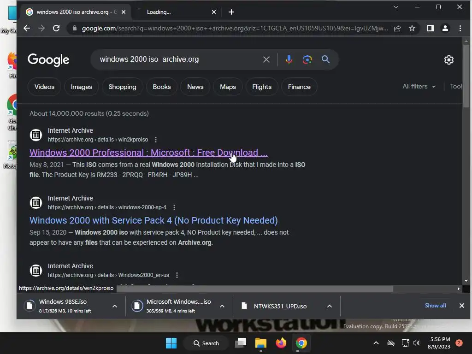This screenshot has height=354, width=472.
Task: Filter results by Videos
Action: pyautogui.click(x=44, y=87)
